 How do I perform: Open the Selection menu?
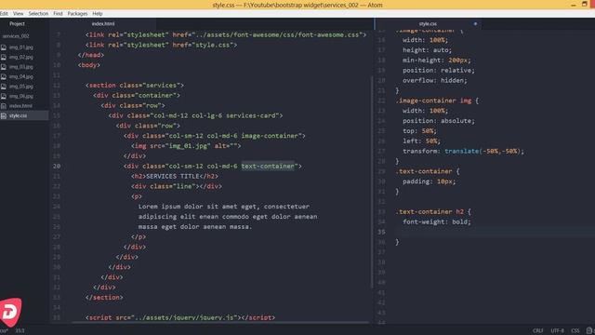[x=38, y=13]
